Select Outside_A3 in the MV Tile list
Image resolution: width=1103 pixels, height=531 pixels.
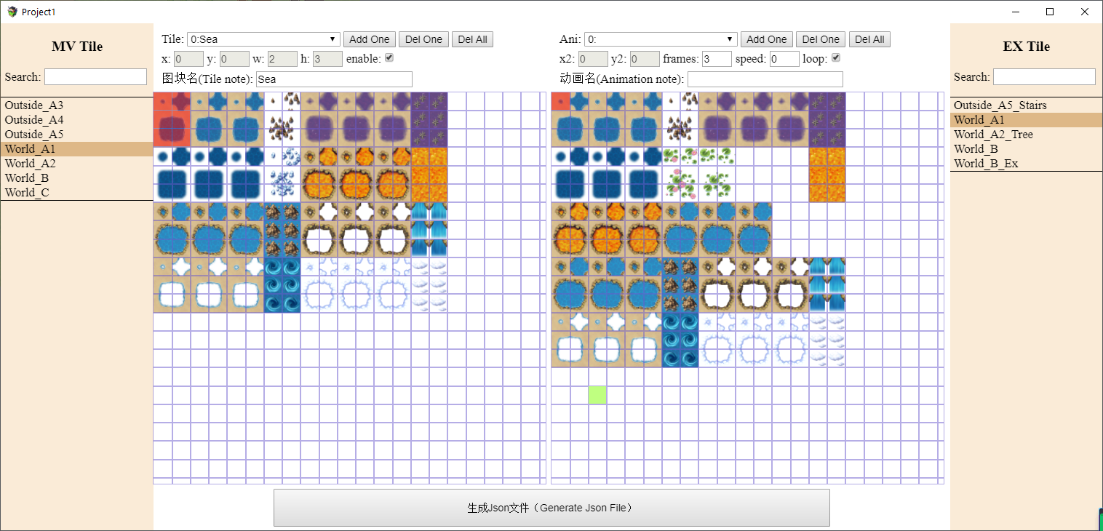[x=77, y=105]
